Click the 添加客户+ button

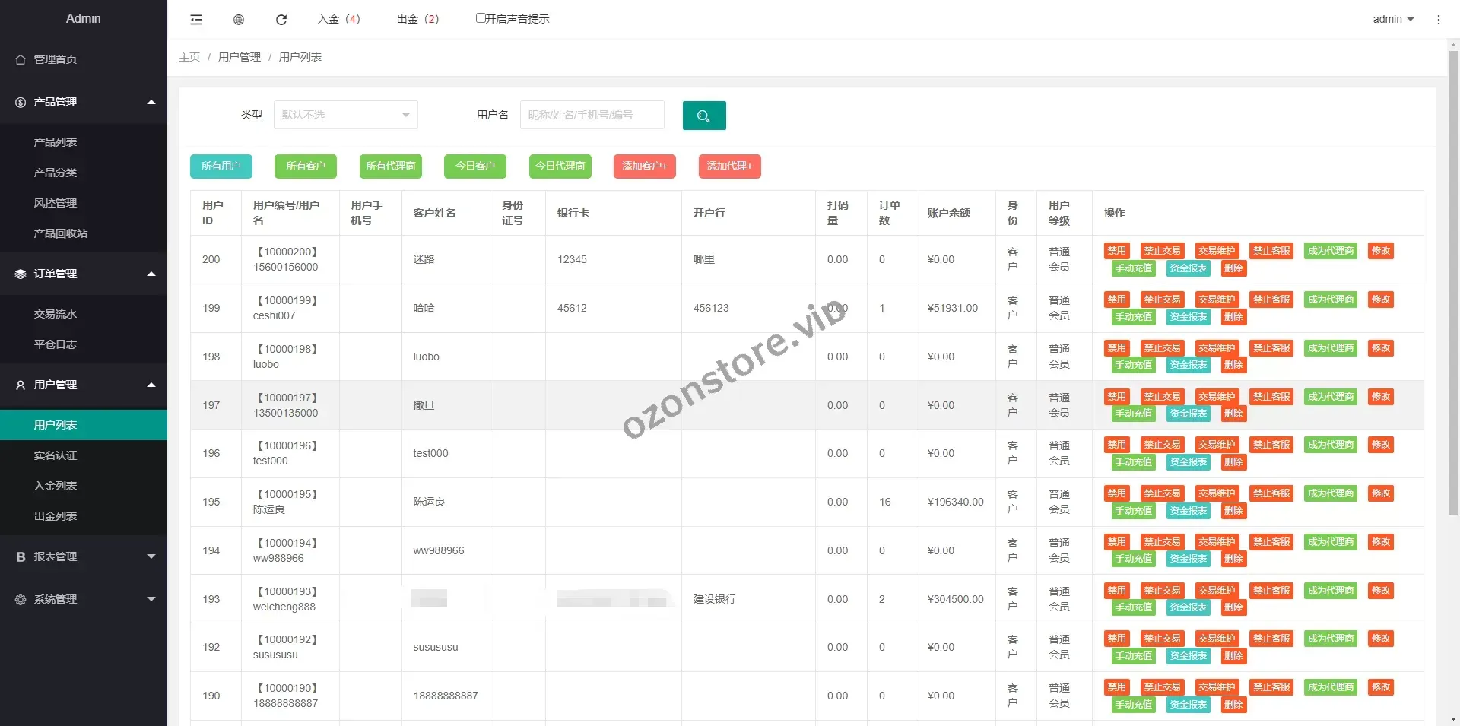644,166
